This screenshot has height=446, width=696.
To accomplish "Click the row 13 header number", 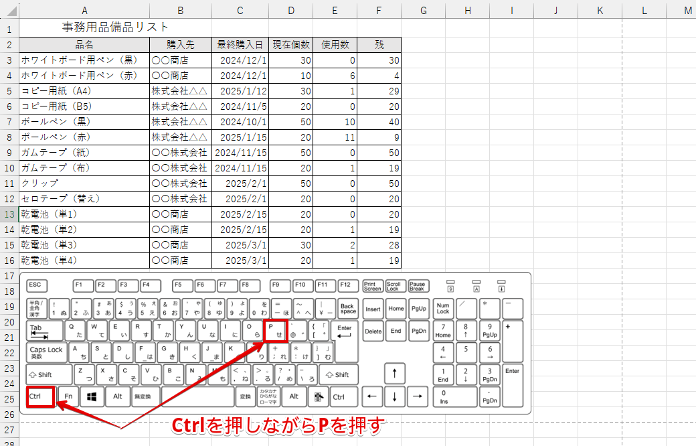I will click(x=9, y=214).
